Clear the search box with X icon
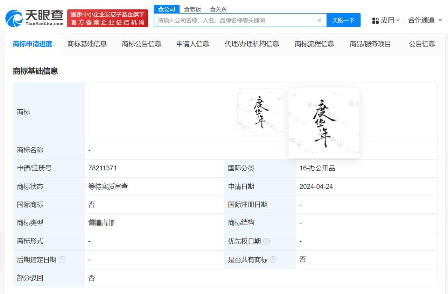448x294 pixels. click(320, 20)
